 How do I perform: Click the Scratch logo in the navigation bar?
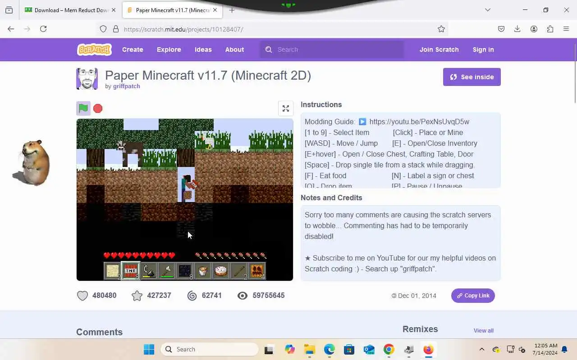point(94,49)
